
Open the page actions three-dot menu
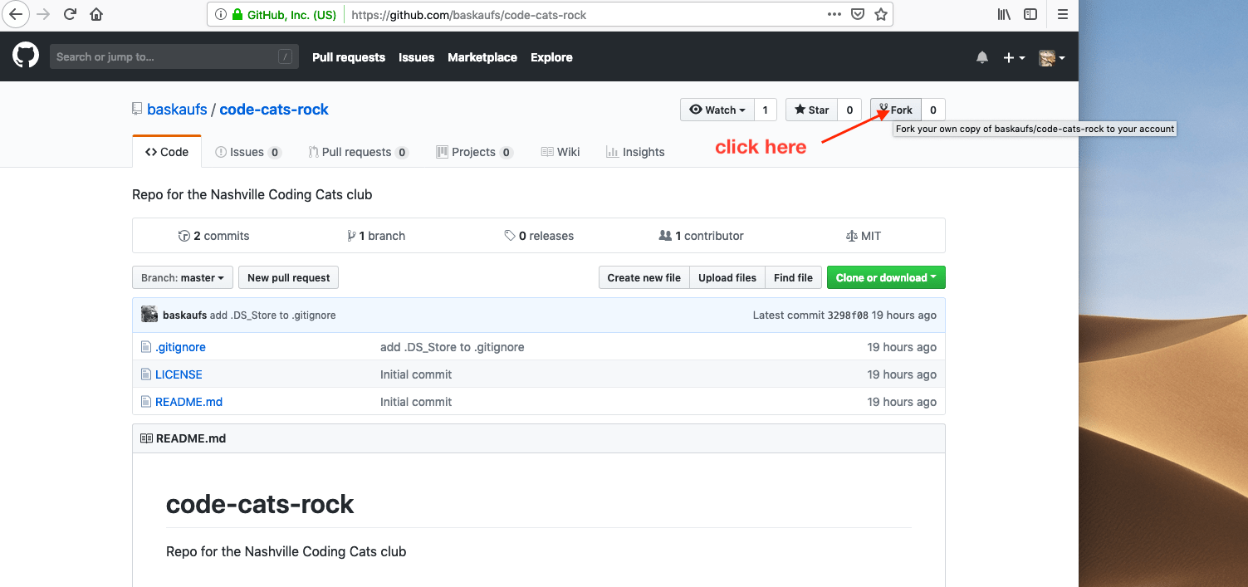click(x=834, y=14)
